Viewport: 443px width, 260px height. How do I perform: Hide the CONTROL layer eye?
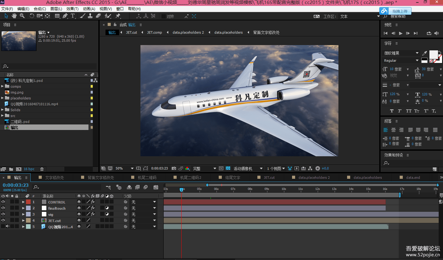[x=3, y=202]
